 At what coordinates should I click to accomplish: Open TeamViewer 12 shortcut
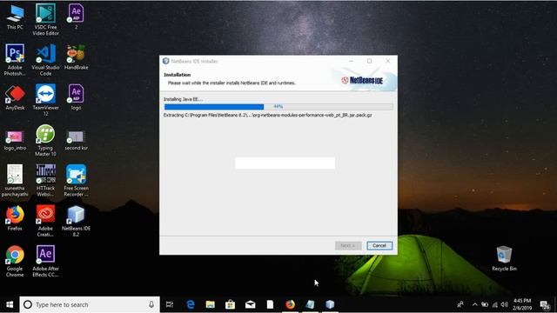pyautogui.click(x=45, y=100)
